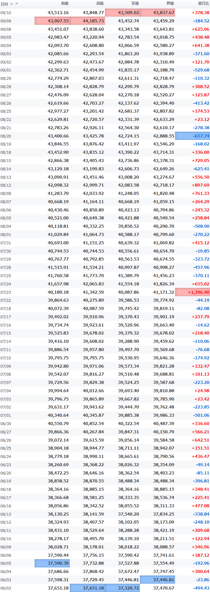Select the 06/30 date cell

pyautogui.click(x=6, y=424)
